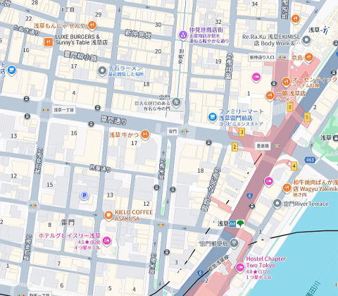
Task: Click the 一蘭 浅草店 ramen pin
Action: coord(270,96)
